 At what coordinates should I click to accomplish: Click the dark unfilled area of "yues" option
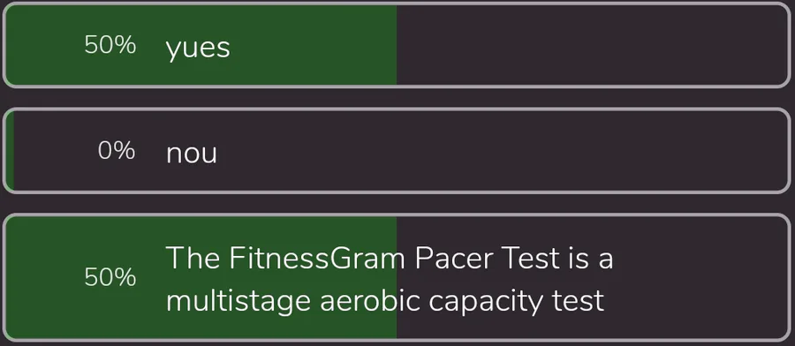coord(593,46)
